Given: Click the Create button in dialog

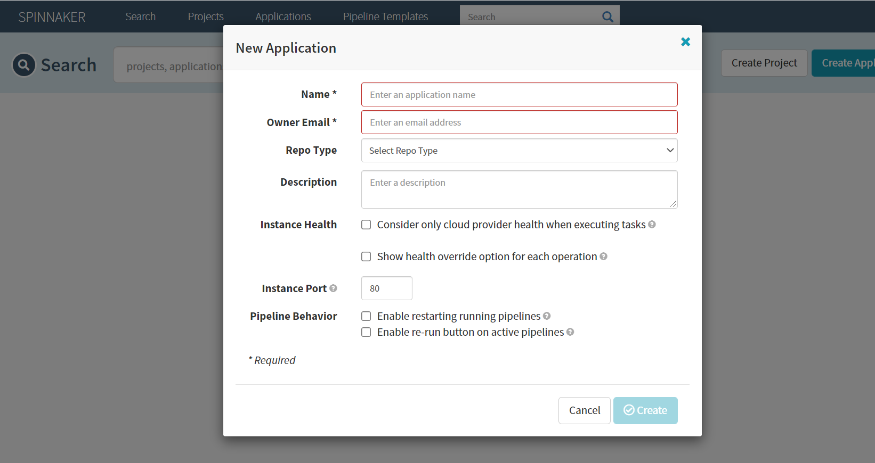Looking at the screenshot, I should 645,410.
